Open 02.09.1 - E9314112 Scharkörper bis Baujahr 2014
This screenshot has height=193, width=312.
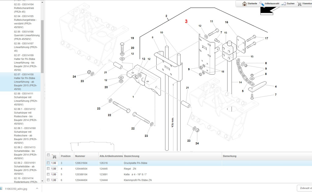click(26, 116)
